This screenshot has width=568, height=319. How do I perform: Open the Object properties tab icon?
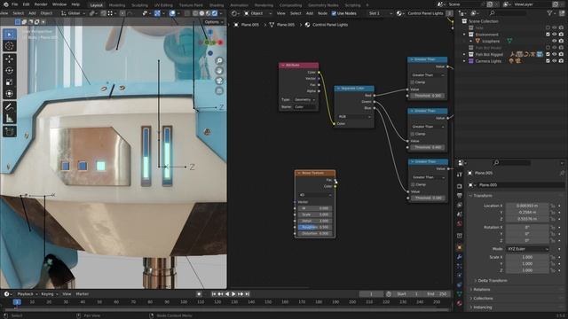coord(460,248)
